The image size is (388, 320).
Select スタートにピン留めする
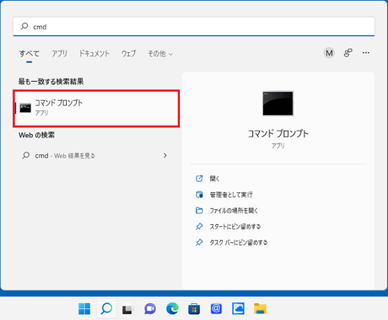tap(235, 226)
